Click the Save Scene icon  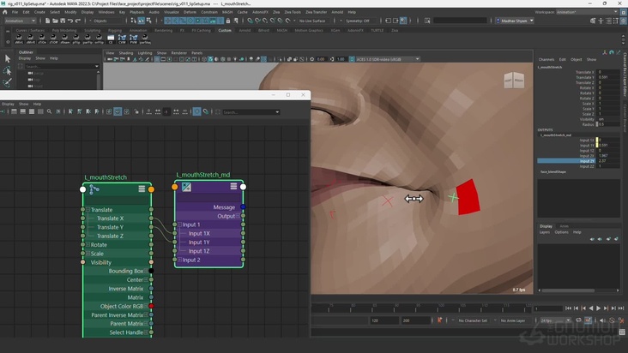(63, 21)
